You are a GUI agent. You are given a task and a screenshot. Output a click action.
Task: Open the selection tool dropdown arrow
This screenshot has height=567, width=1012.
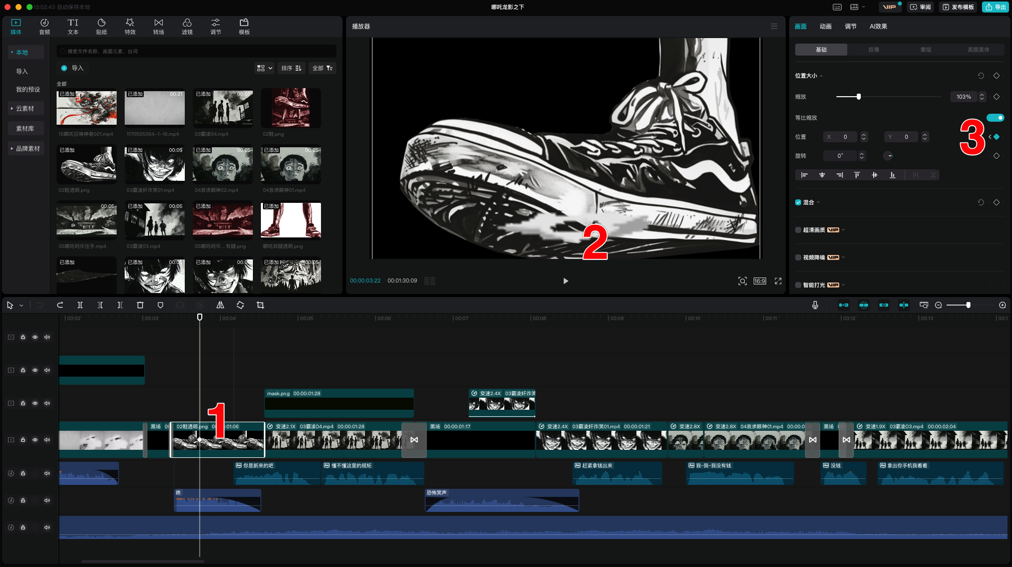(x=22, y=305)
